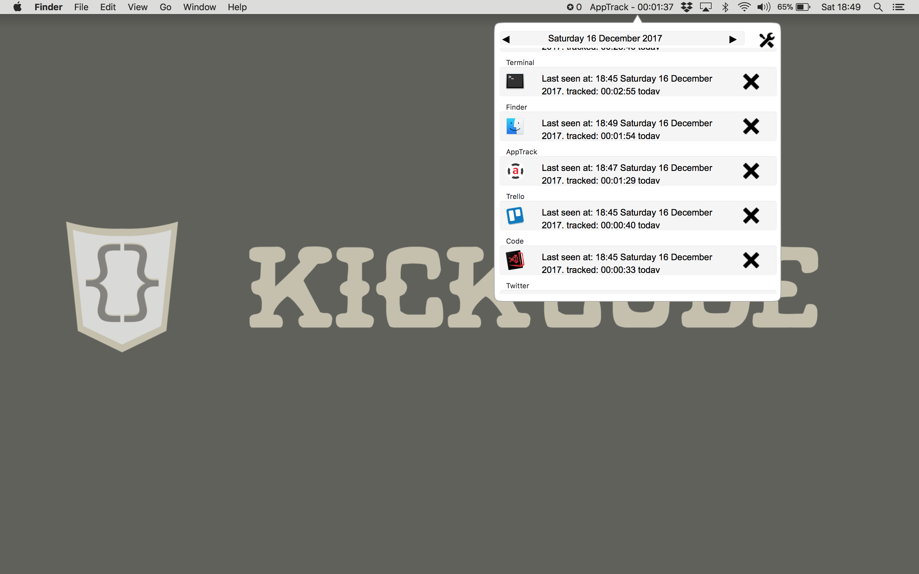Go to next day arrow
This screenshot has height=574, width=919.
[733, 39]
